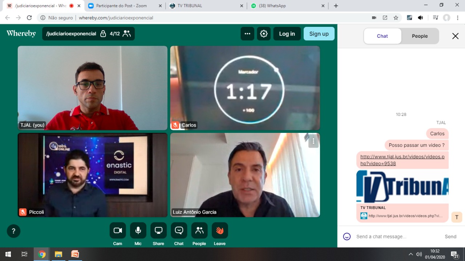Mute microphone with Mic button
The width and height of the screenshot is (465, 261).
(138, 231)
